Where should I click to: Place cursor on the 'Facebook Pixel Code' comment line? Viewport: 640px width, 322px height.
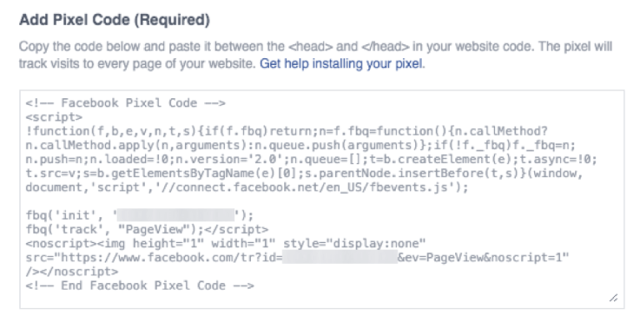(x=125, y=102)
